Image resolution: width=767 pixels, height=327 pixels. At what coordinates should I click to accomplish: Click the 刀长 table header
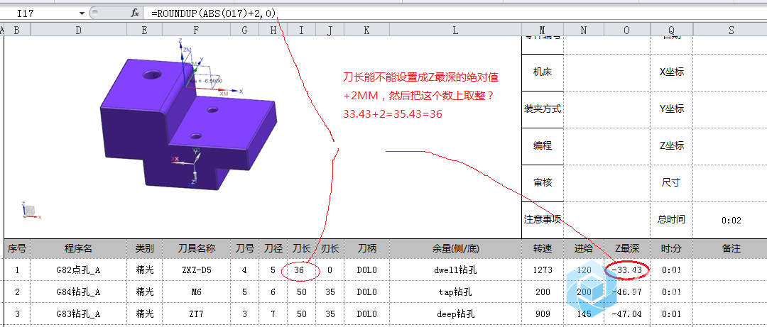pos(301,249)
